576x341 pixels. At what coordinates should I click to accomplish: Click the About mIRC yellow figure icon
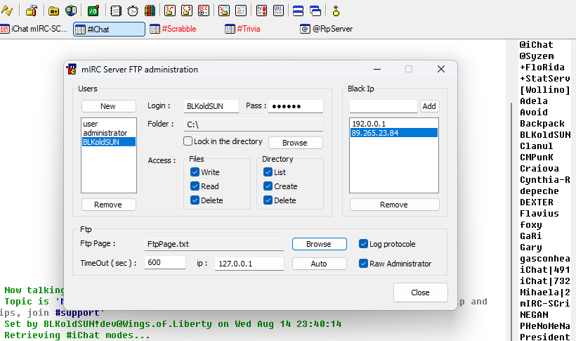coord(336,11)
